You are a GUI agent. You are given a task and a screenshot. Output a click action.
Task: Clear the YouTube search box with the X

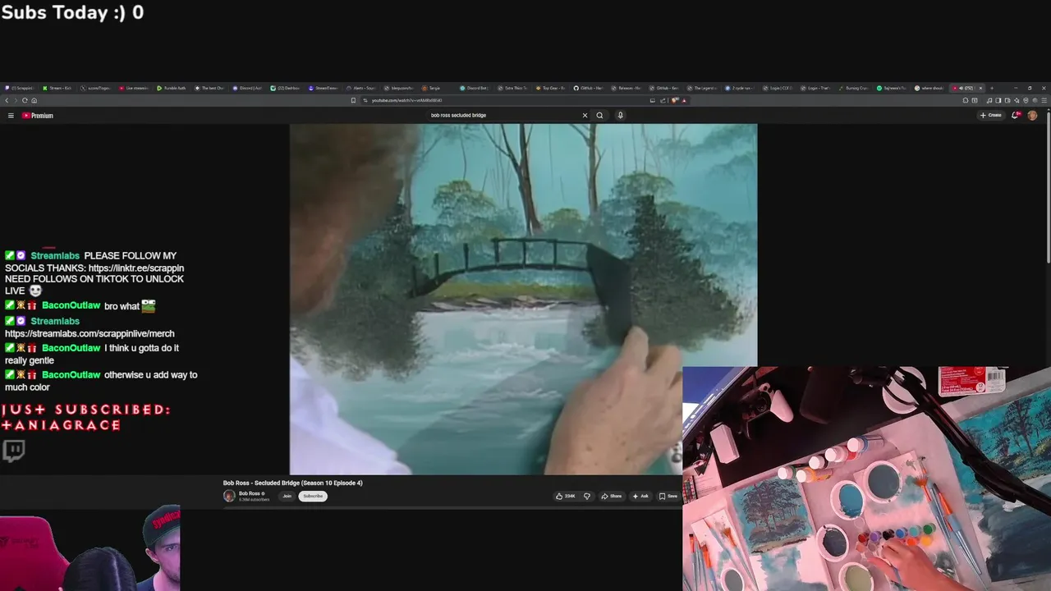(585, 116)
